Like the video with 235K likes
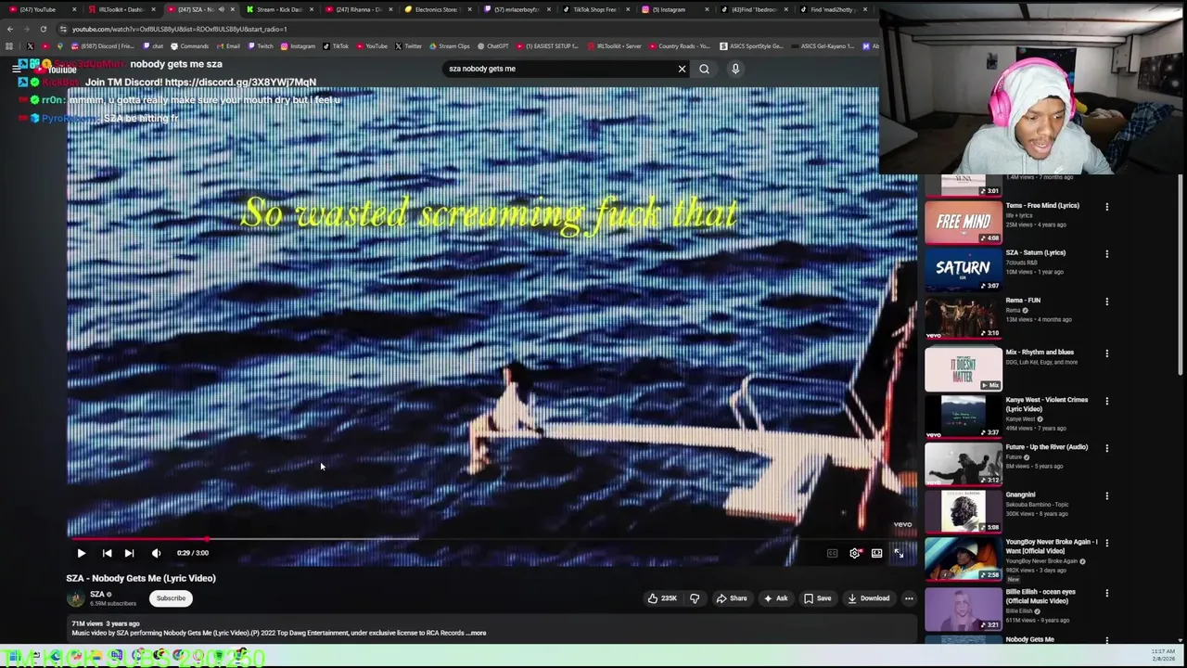This screenshot has width=1187, height=668. [661, 598]
